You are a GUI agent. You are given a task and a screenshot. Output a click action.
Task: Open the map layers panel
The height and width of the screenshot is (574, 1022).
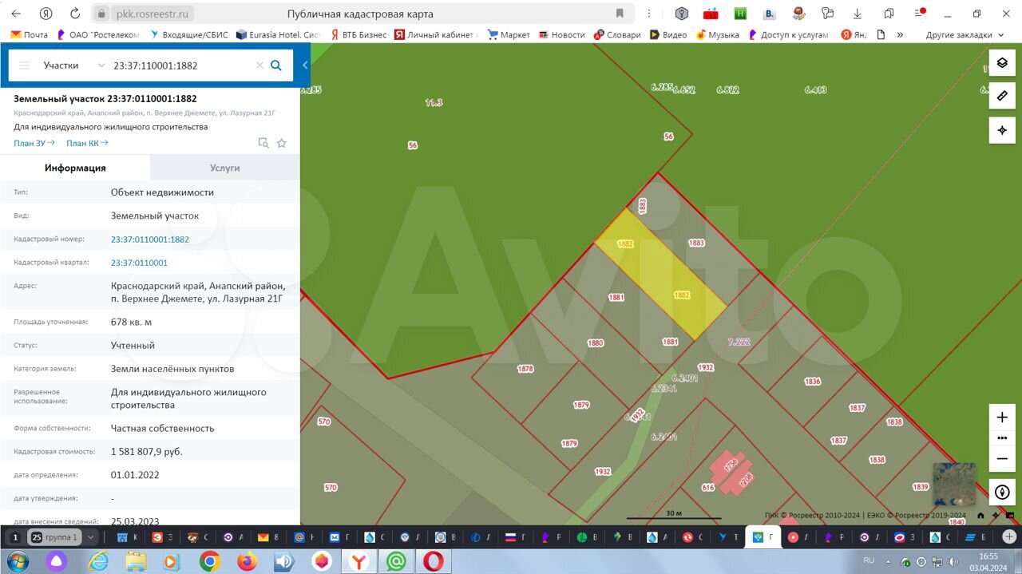tap(1002, 63)
